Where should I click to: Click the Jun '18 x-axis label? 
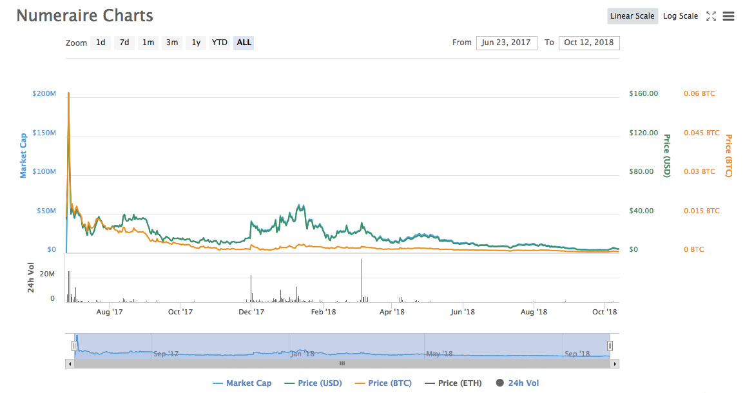(x=463, y=312)
